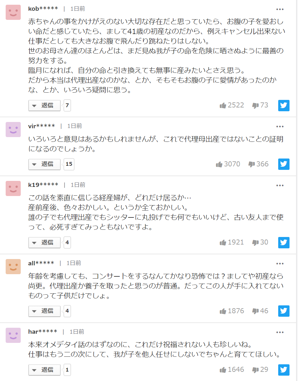Share kob***** comment on Twitter
The image size is (298, 381).
pos(284,105)
